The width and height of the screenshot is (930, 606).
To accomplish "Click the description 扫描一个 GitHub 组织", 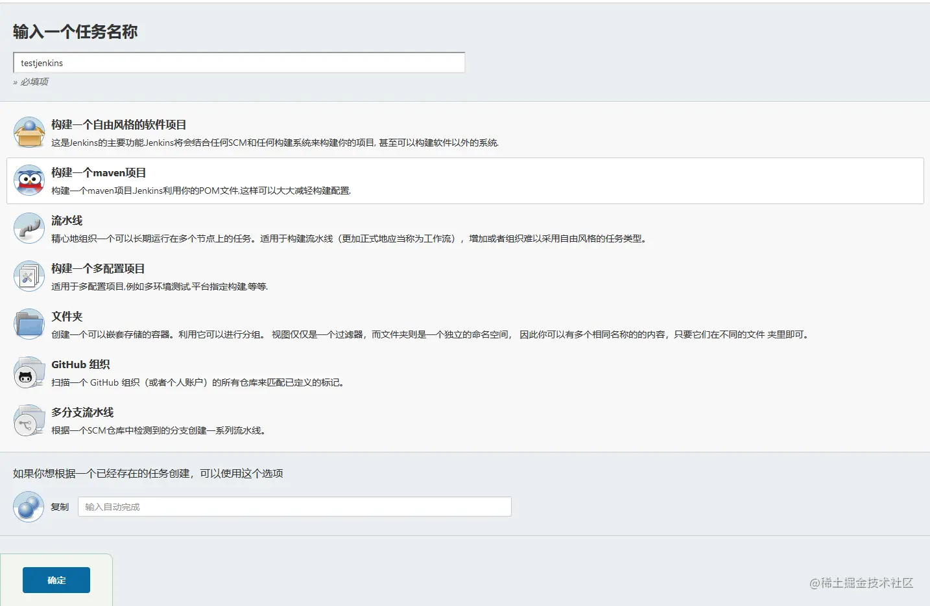I will (198, 383).
